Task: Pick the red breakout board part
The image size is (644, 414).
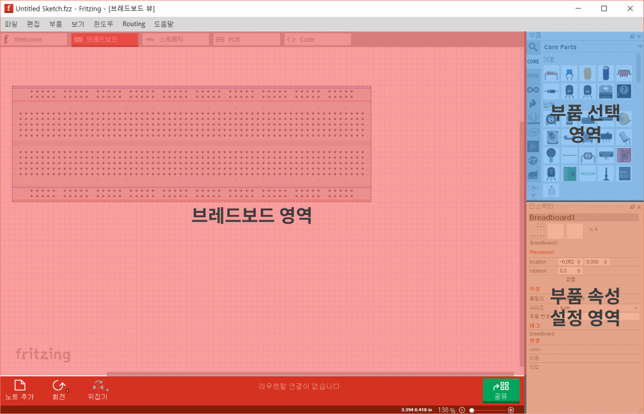Action: tap(624, 155)
